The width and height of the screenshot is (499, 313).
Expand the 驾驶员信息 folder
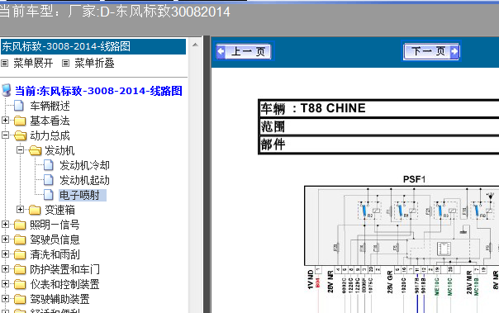coord(5,239)
